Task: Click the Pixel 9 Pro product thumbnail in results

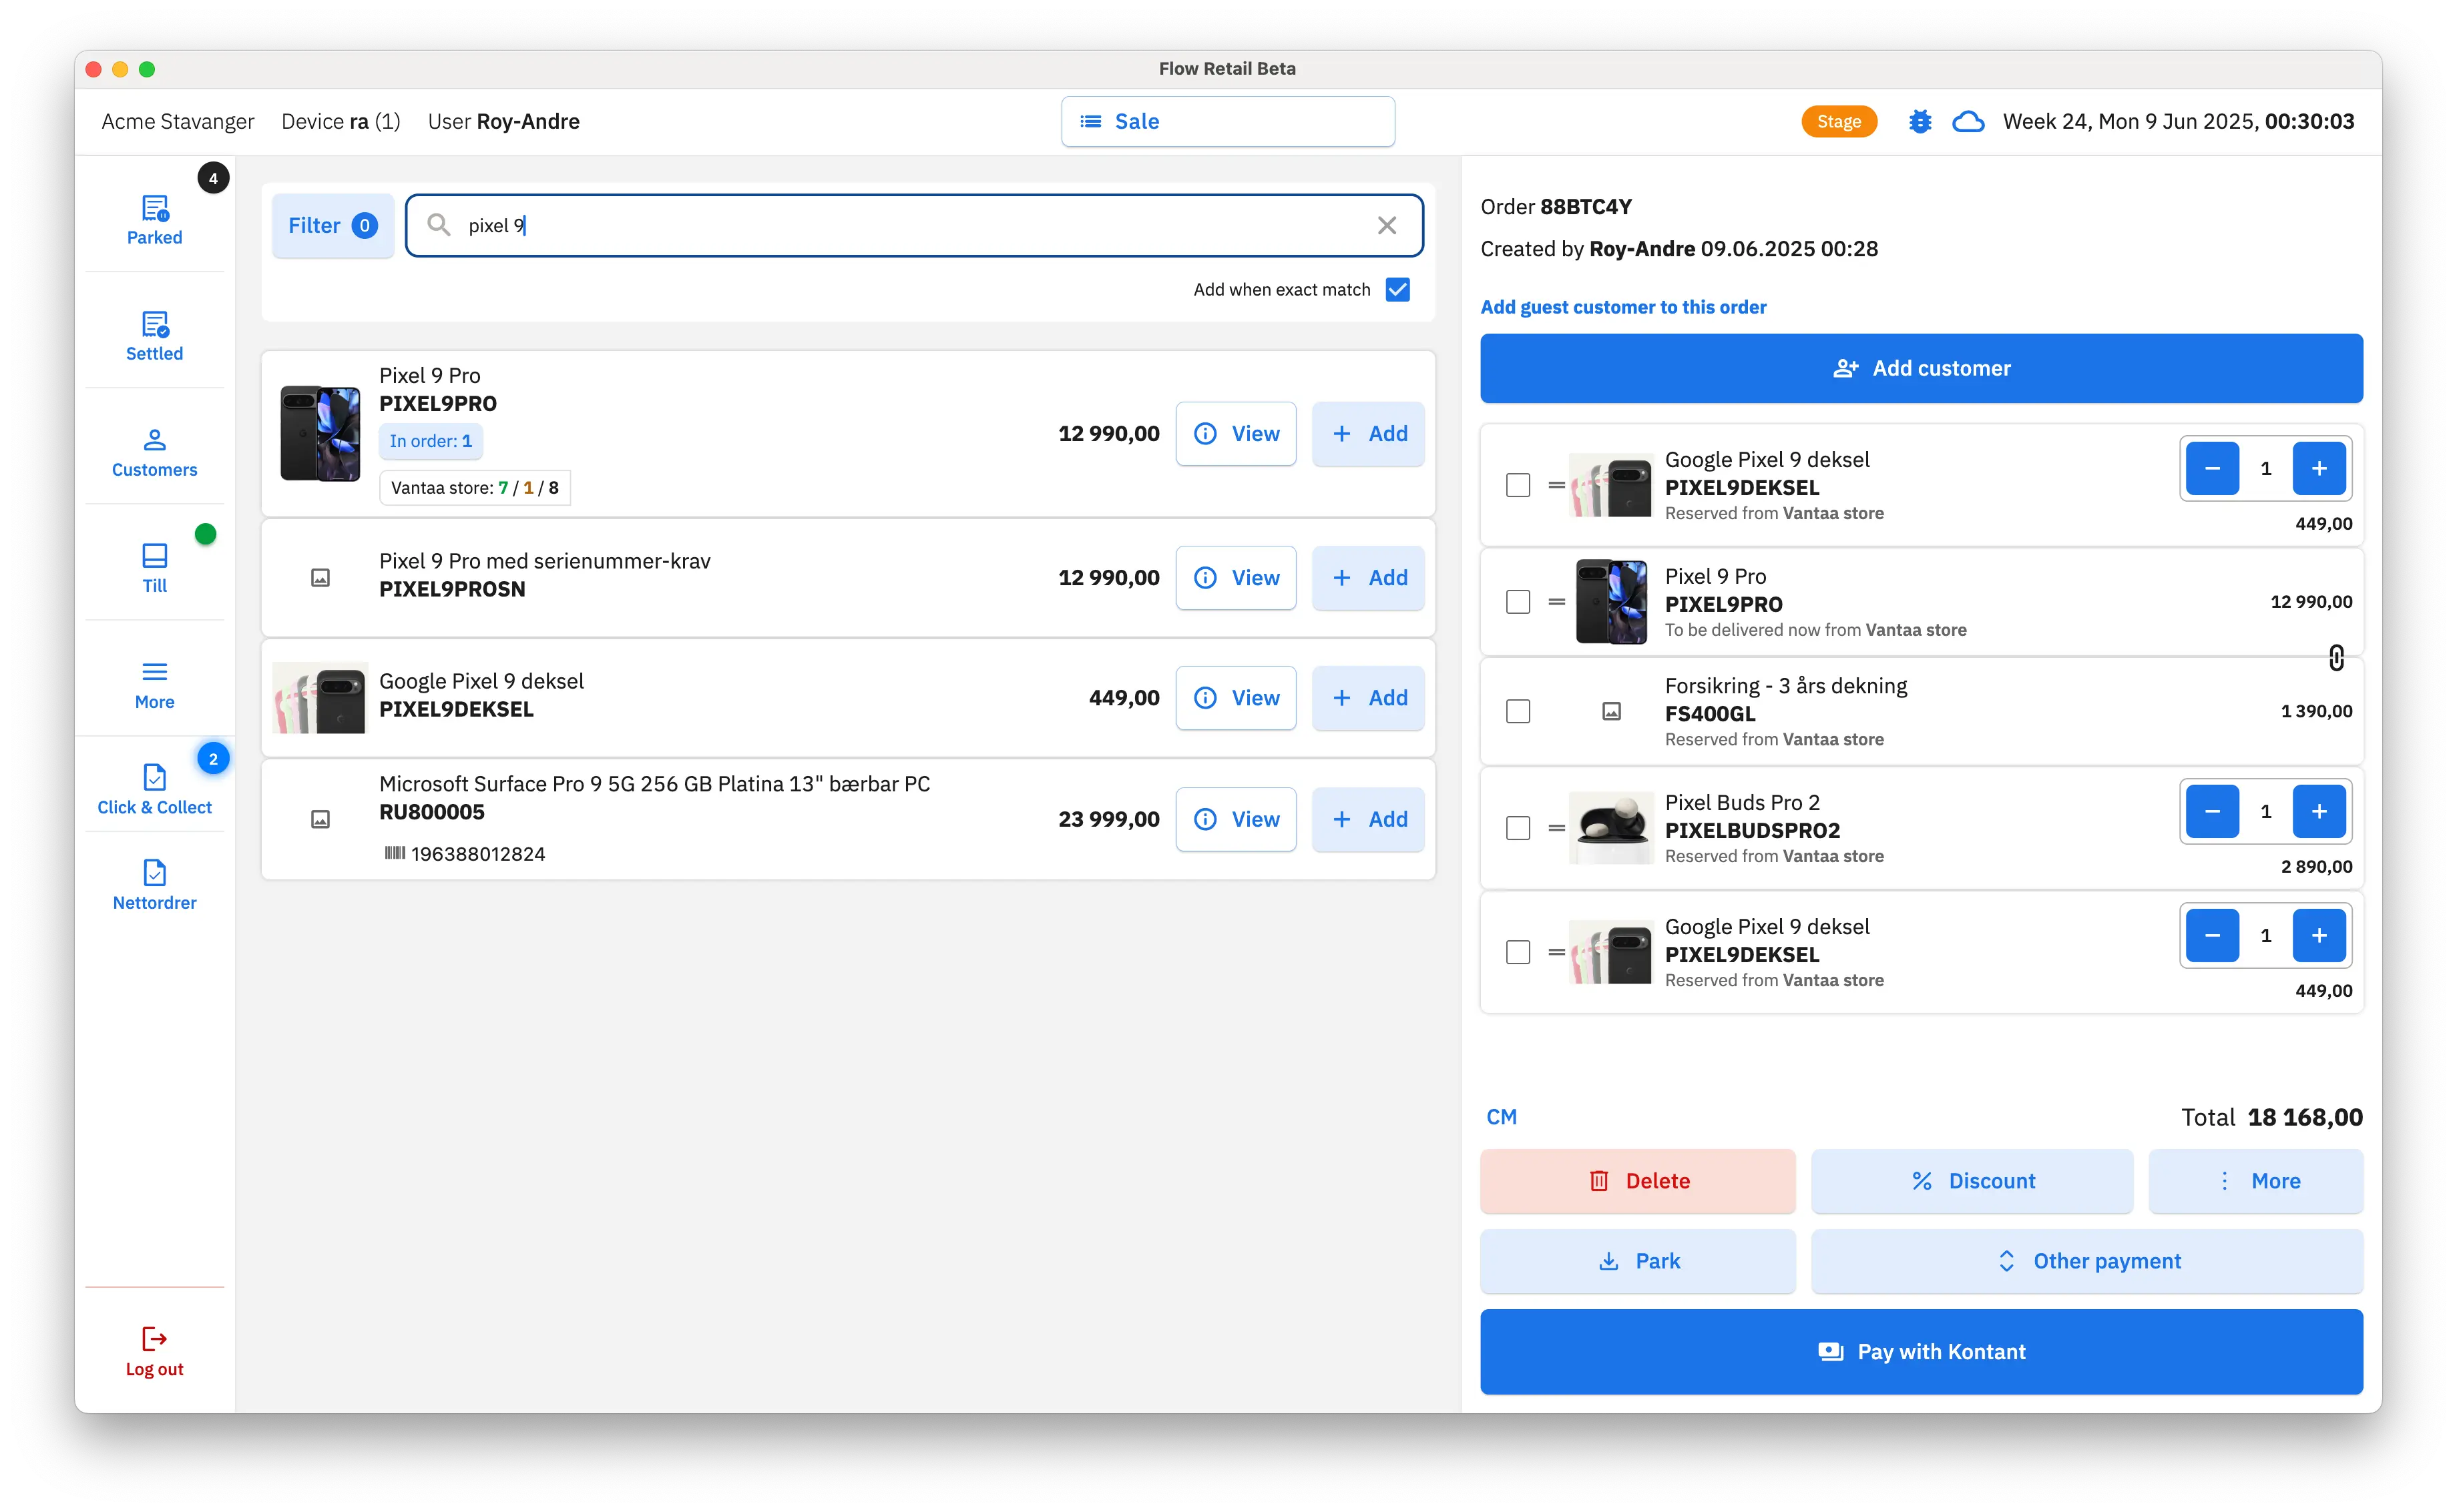Action: [x=320, y=433]
